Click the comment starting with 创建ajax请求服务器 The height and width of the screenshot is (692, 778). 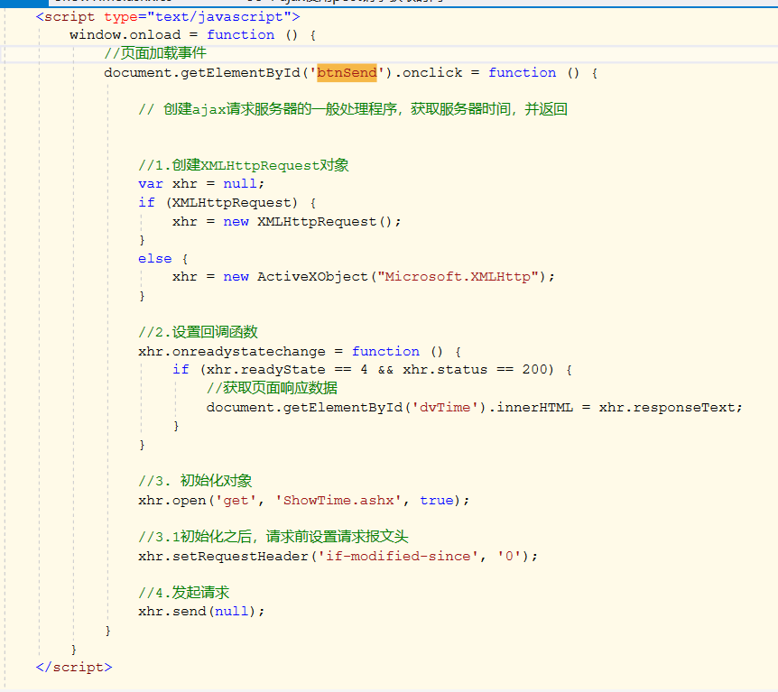tap(353, 109)
